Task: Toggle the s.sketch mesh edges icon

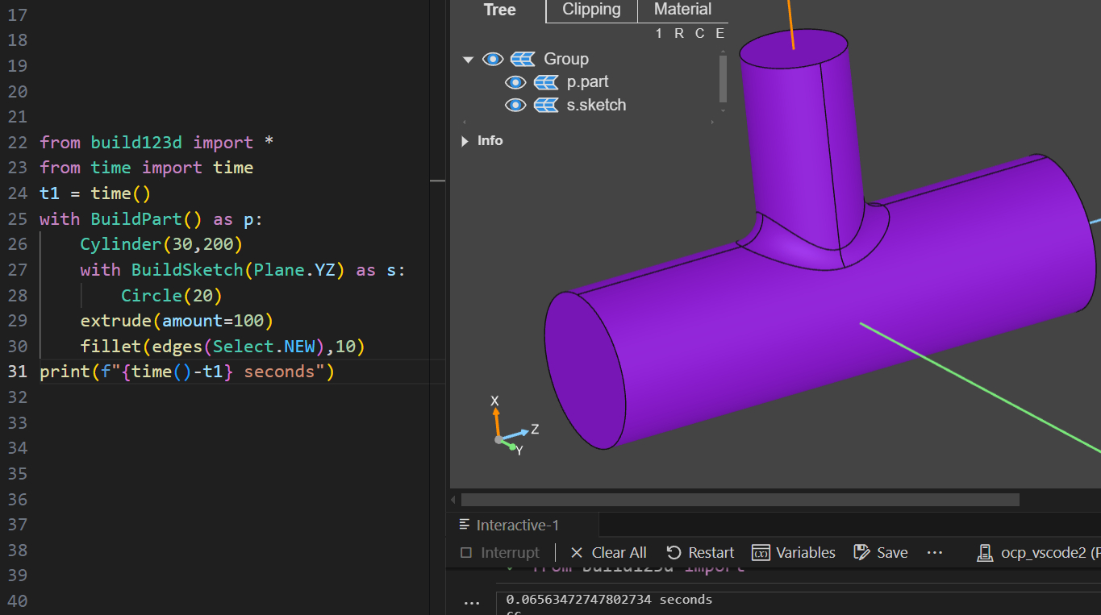Action: point(546,106)
